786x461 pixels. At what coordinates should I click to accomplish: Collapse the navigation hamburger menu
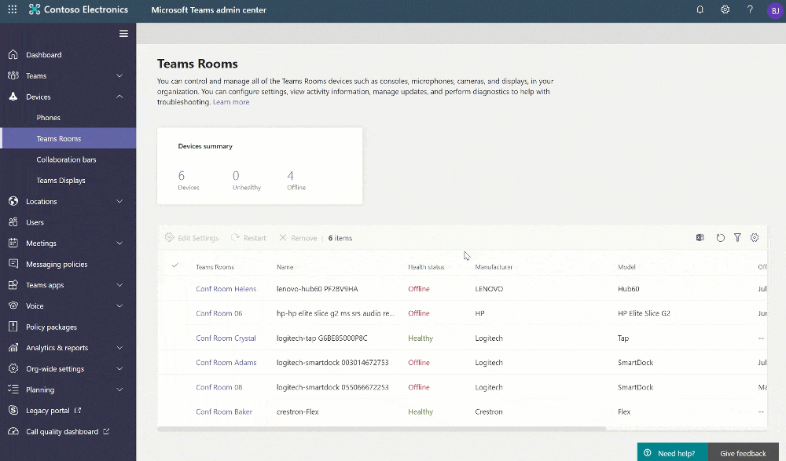coord(123,33)
